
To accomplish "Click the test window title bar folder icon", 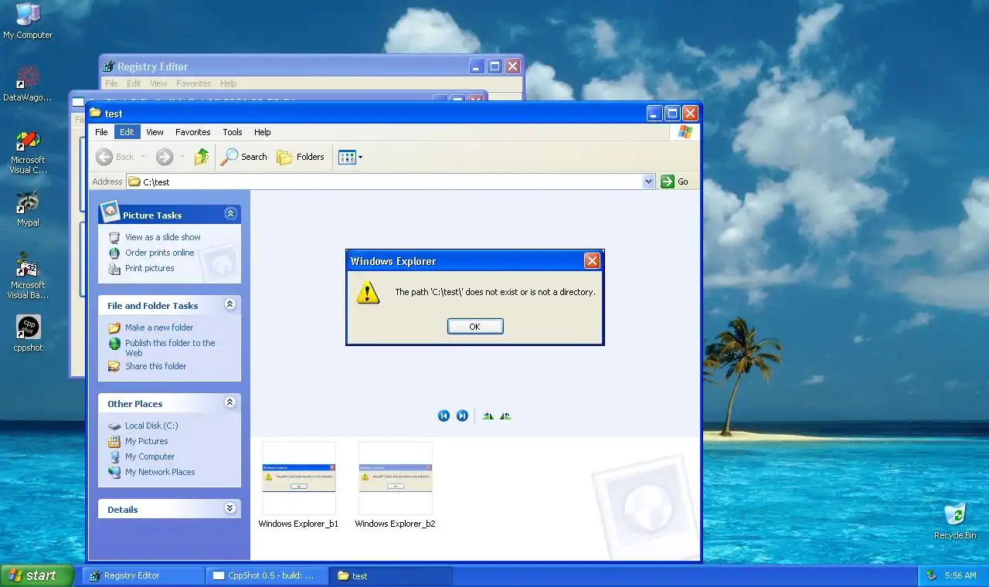I will [96, 114].
